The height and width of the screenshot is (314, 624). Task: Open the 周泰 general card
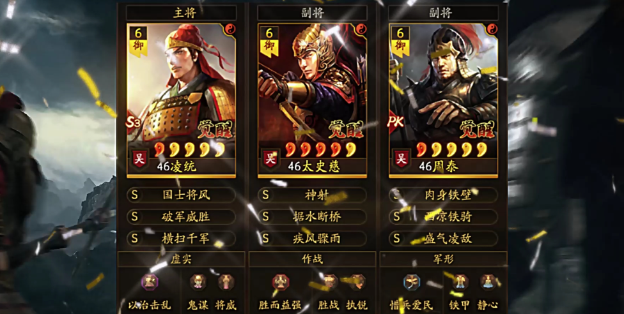pos(443,100)
